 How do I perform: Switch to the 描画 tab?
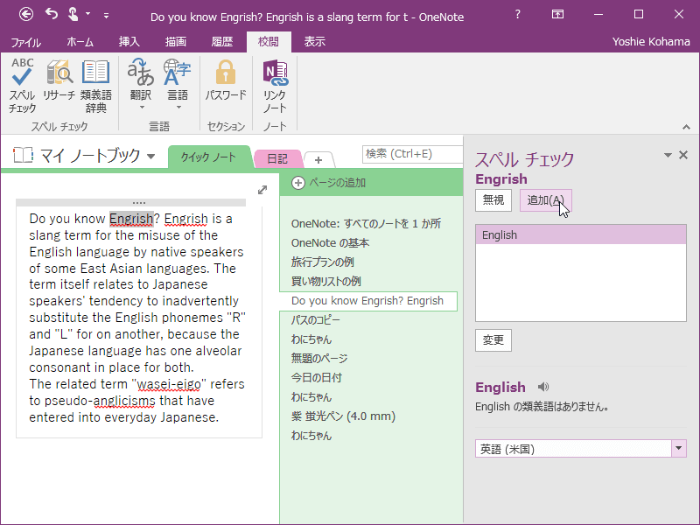coord(176,42)
